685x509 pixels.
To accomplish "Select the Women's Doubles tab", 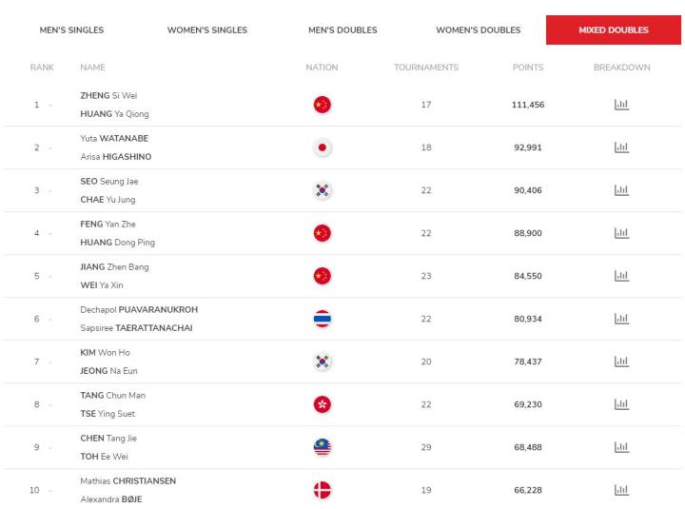I will point(478,30).
